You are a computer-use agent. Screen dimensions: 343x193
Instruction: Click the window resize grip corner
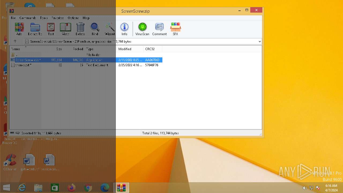pos(260,134)
